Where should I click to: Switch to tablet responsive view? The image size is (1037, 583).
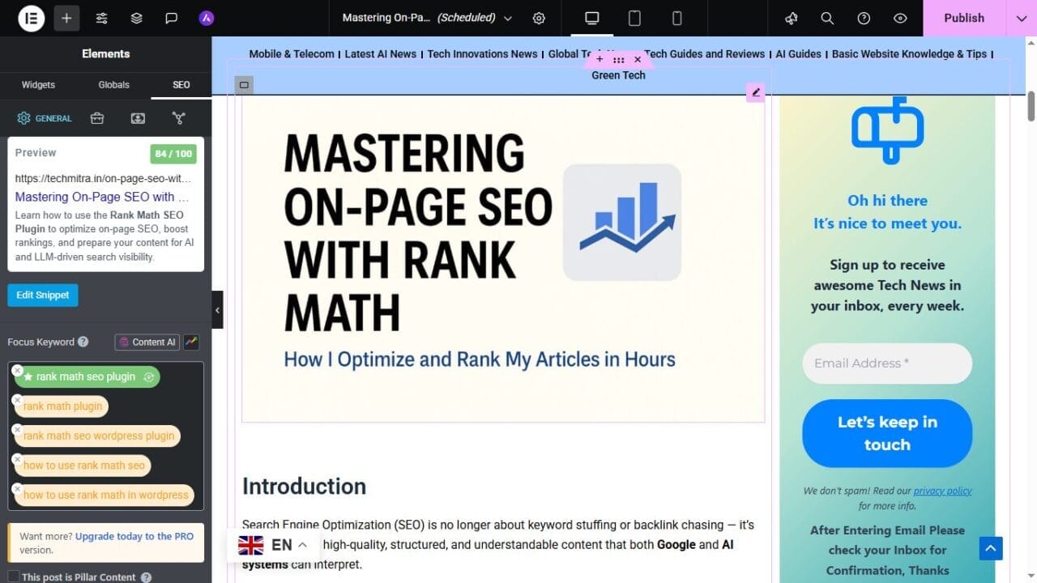point(634,18)
